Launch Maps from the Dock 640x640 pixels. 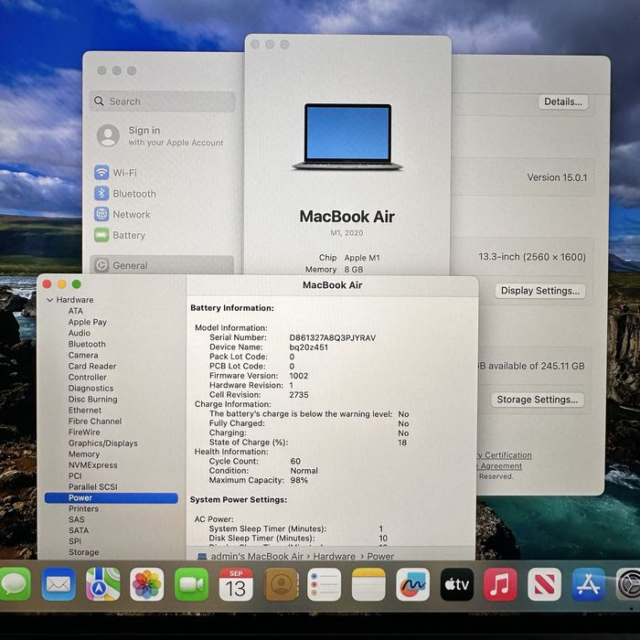point(102,584)
